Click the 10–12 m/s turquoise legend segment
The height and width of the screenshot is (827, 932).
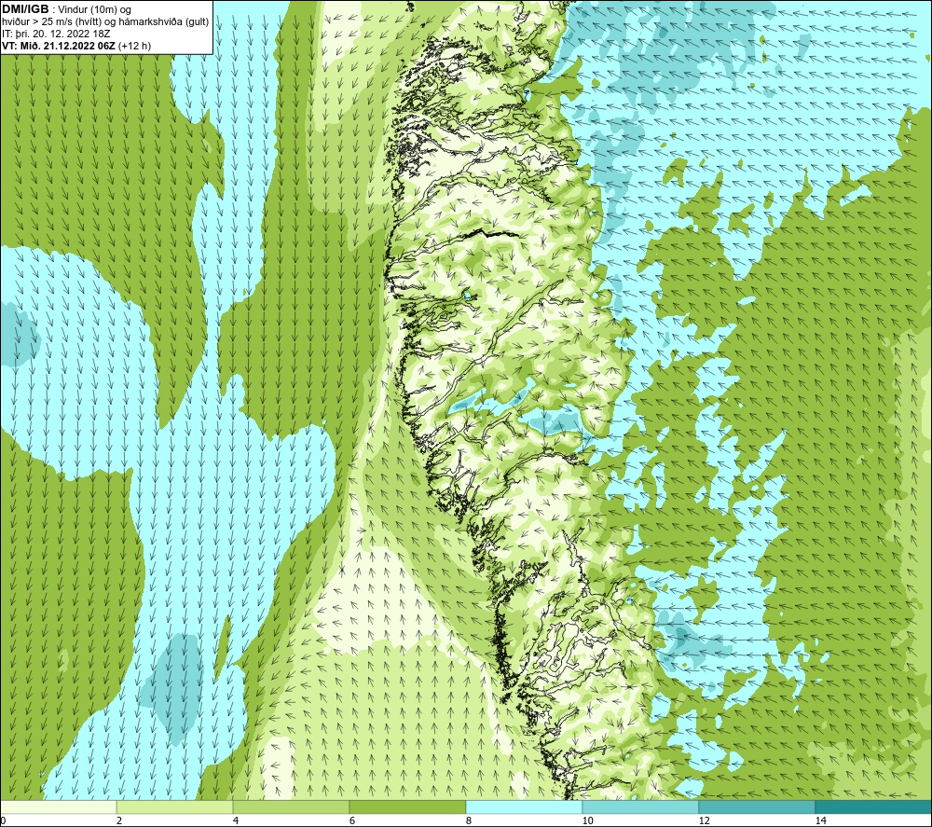point(641,806)
